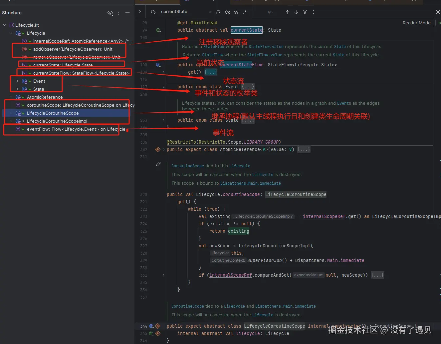Click the gutter implementations icon on line 99
Image resolution: width=441 pixels, height=344 pixels.
(x=158, y=30)
